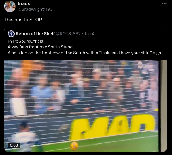
Task: Follow the @SpursOfficial mention link
Action: point(29,41)
